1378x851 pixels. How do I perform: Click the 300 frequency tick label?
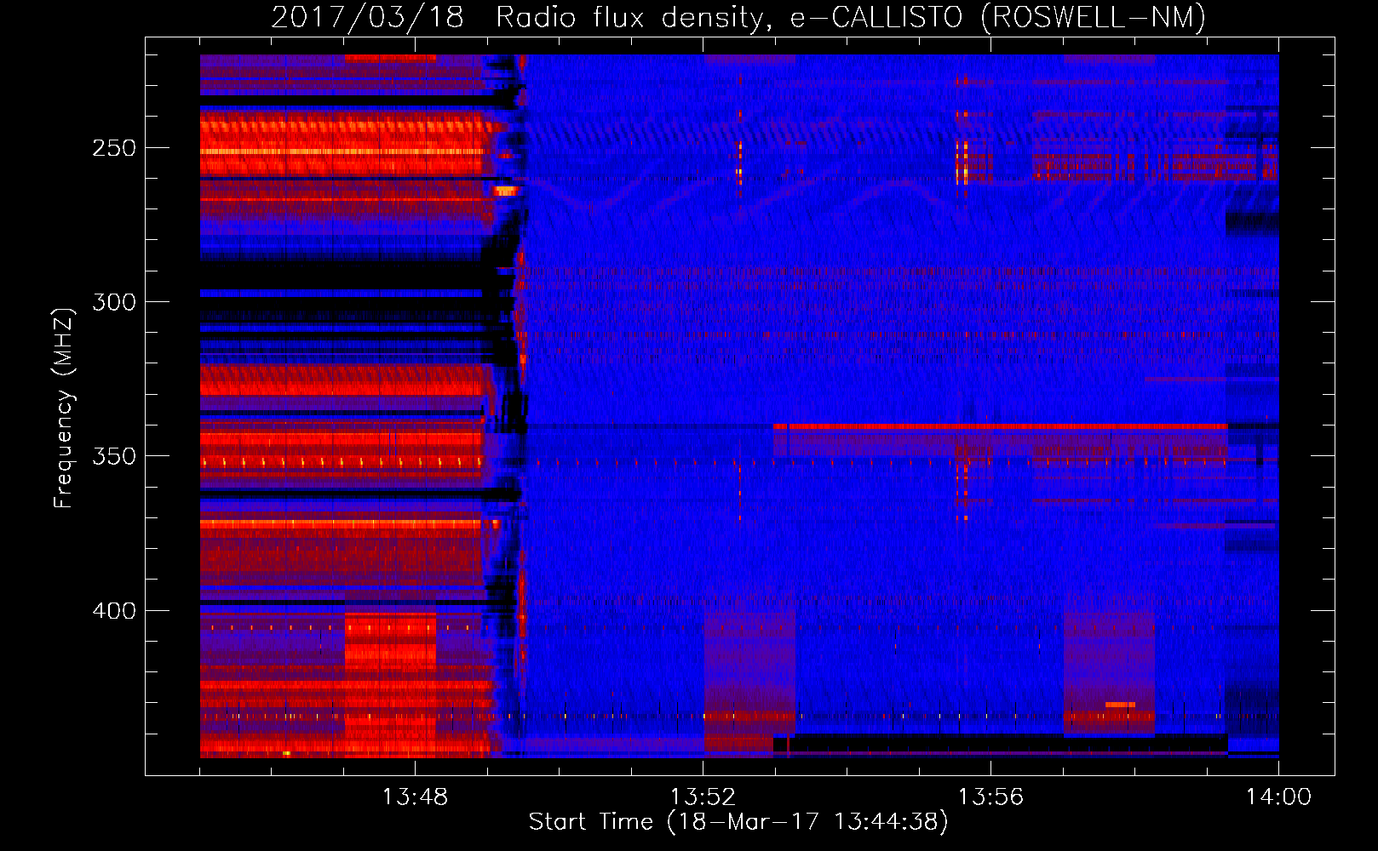(x=114, y=302)
